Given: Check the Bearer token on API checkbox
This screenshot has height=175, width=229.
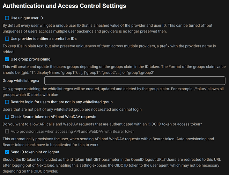Looking at the screenshot, I should 7,117.
